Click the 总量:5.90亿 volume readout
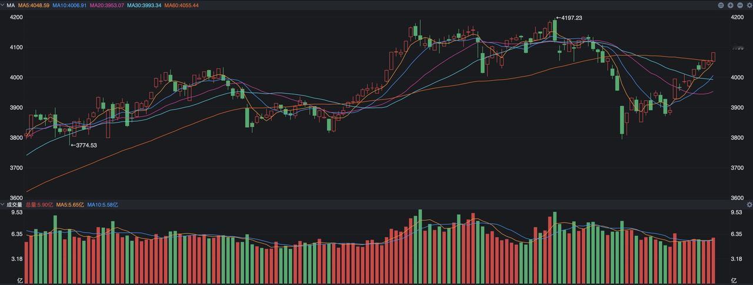753x285 pixels. 39,204
